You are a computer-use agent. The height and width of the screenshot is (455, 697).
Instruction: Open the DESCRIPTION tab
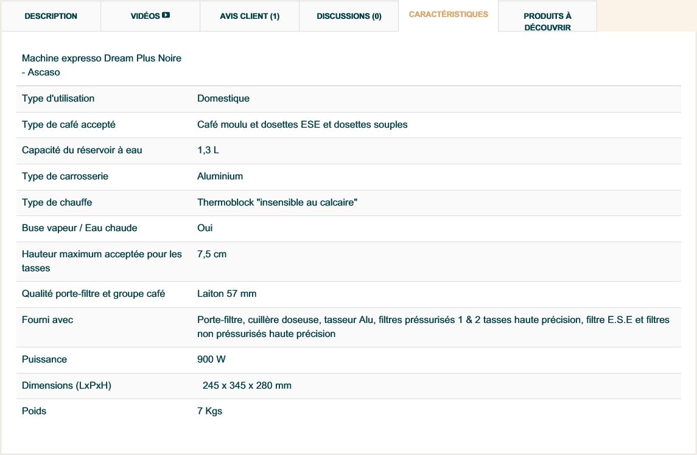(x=51, y=16)
